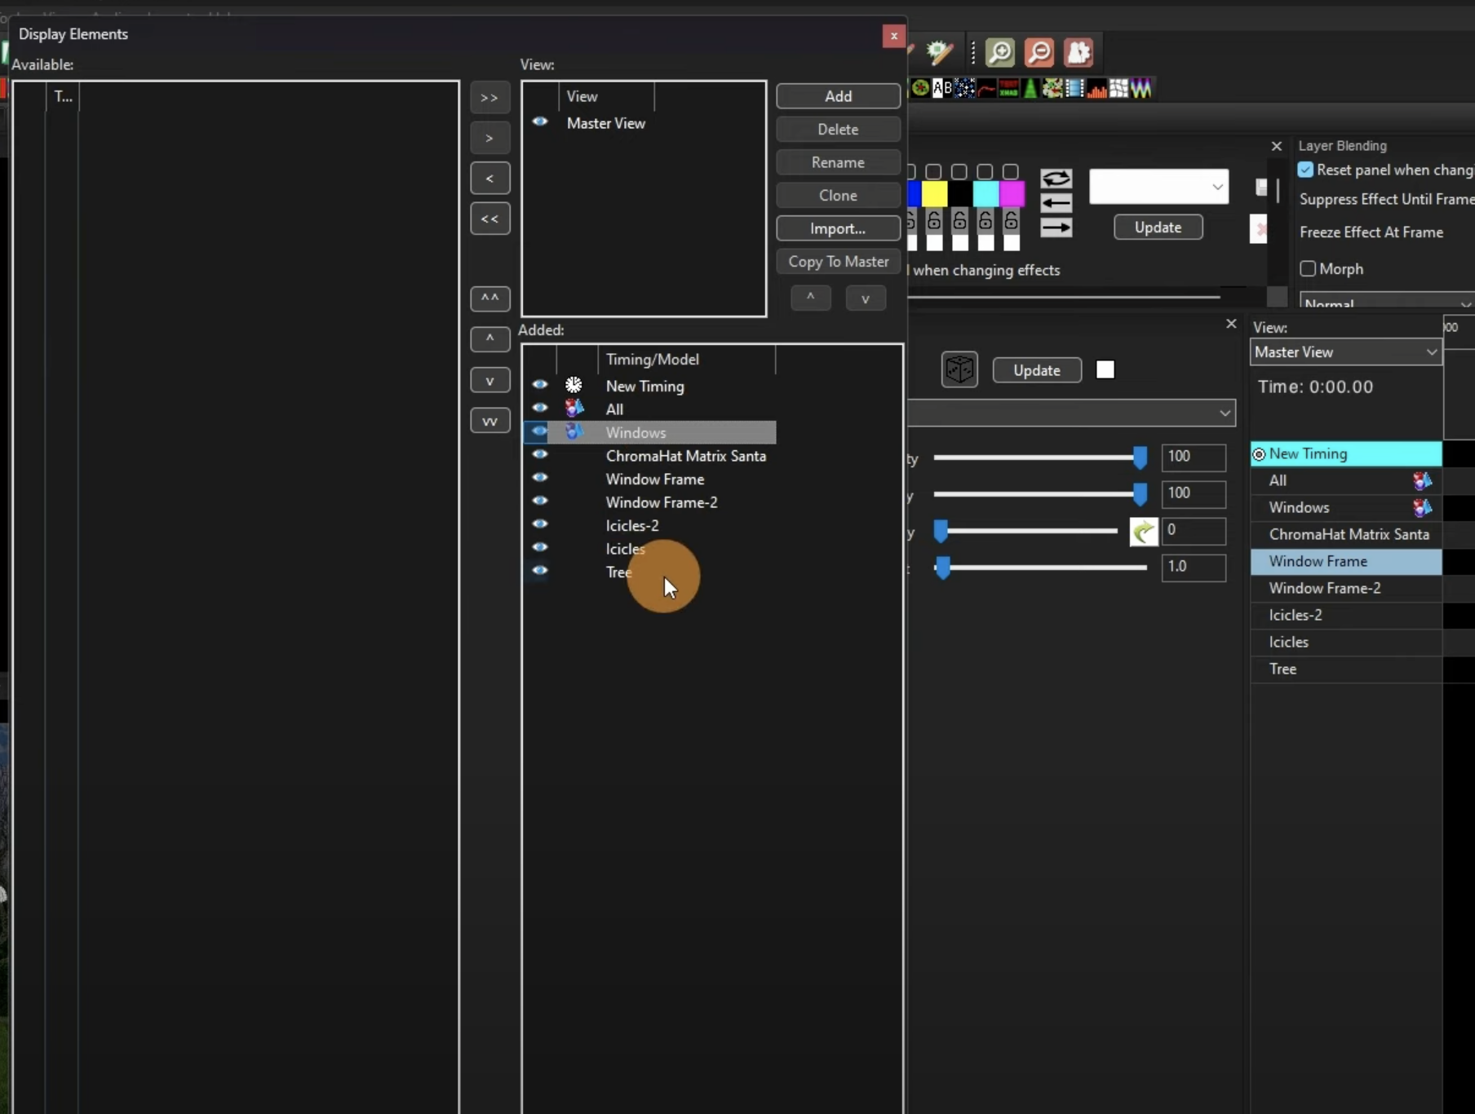Screen dimensions: 1475x1114
Task: Open the white palette dropdown
Action: (x=1158, y=187)
